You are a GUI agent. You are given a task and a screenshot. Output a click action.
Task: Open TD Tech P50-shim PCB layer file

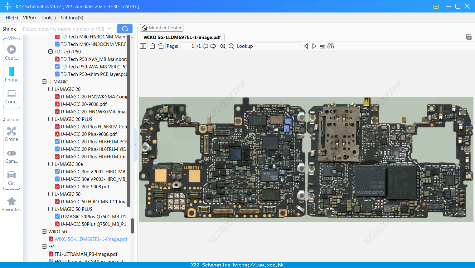[91, 74]
